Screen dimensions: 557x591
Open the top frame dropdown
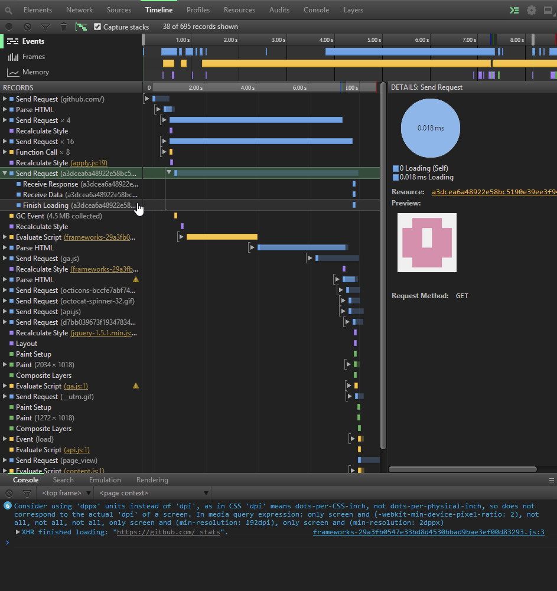[65, 493]
